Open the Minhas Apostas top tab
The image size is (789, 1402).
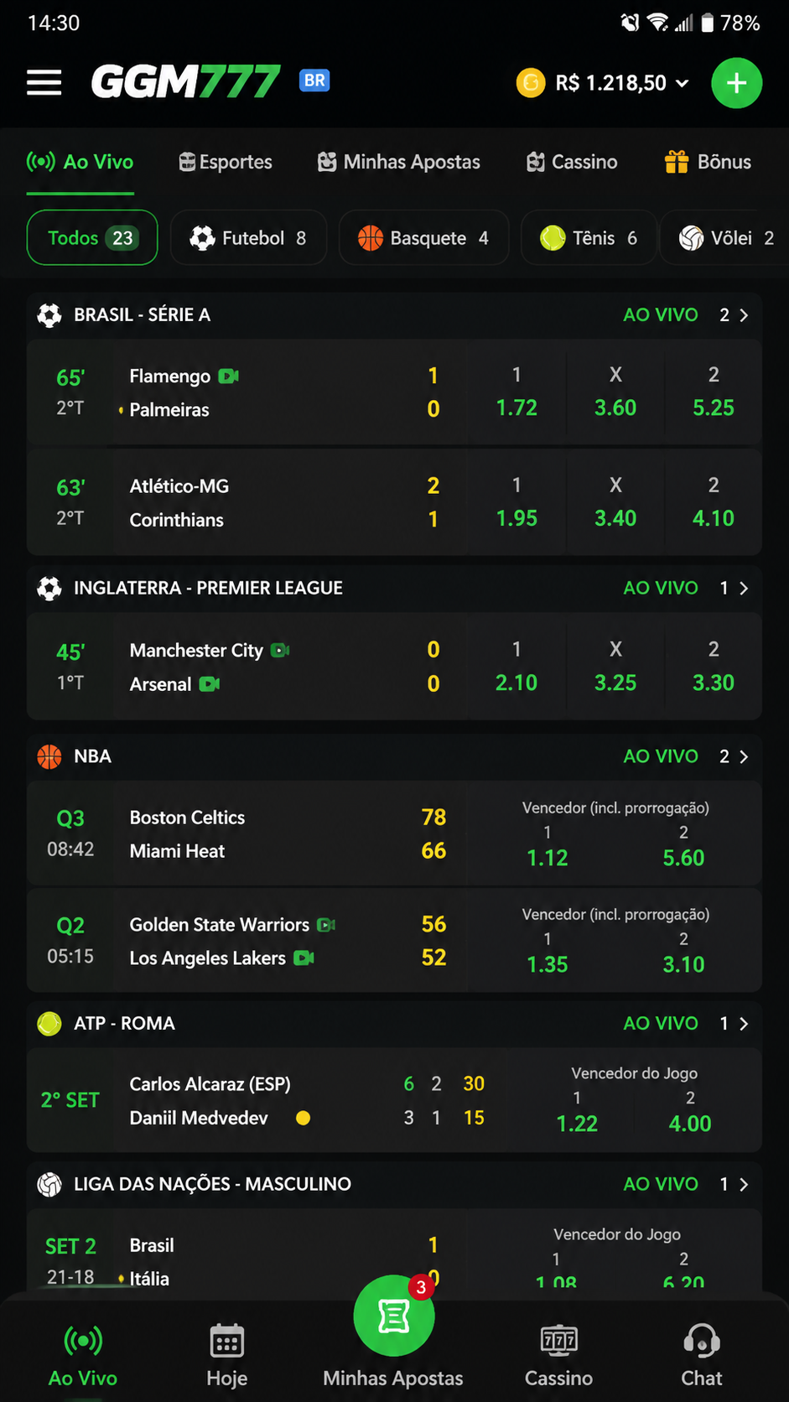pyautogui.click(x=399, y=162)
